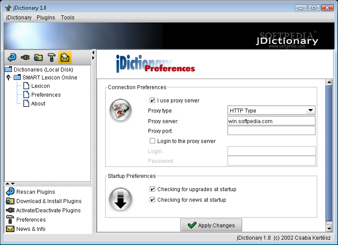Click the Download & Install Plugins folder icon in list
The height and width of the screenshot is (245, 338).
click(x=10, y=201)
